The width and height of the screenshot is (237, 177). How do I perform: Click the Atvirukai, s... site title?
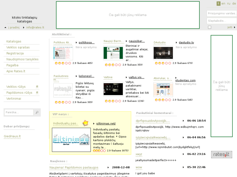[163, 78]
